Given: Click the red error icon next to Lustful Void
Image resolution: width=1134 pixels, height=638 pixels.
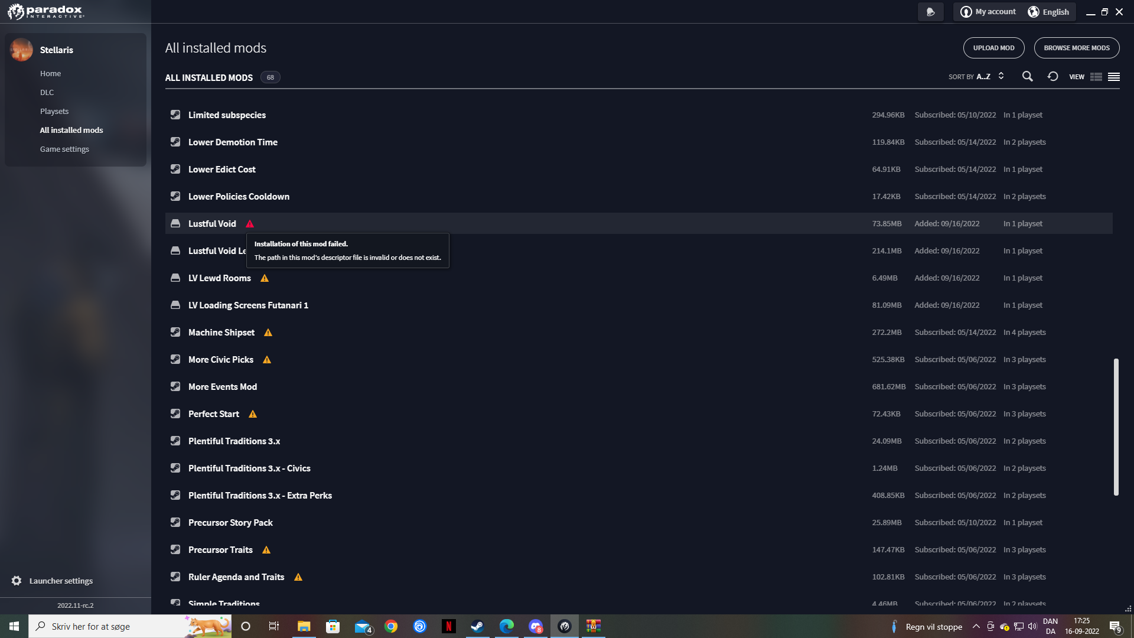Looking at the screenshot, I should [x=250, y=224].
